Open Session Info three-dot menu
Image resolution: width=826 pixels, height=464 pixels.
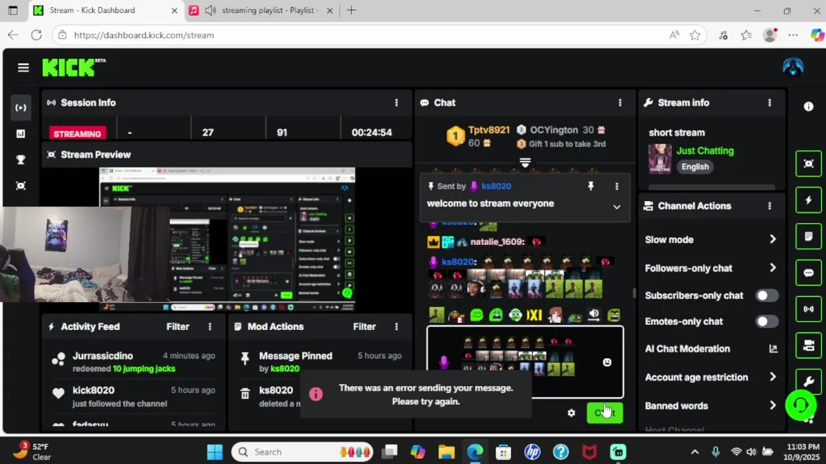tap(396, 102)
